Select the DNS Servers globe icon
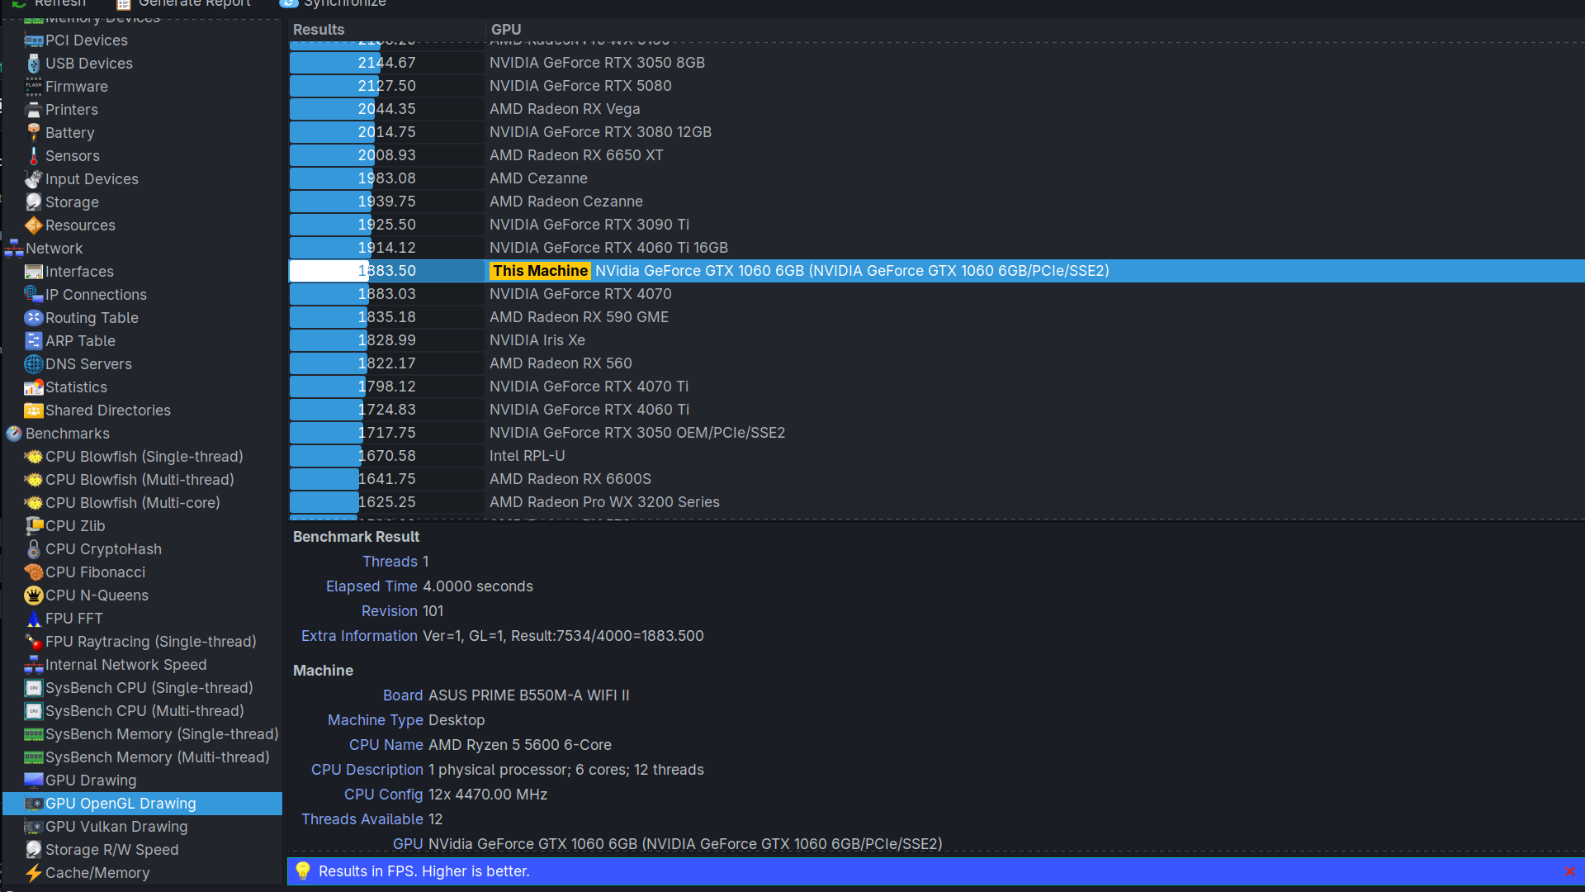Viewport: 1585px width, 892px height. pos(33,363)
